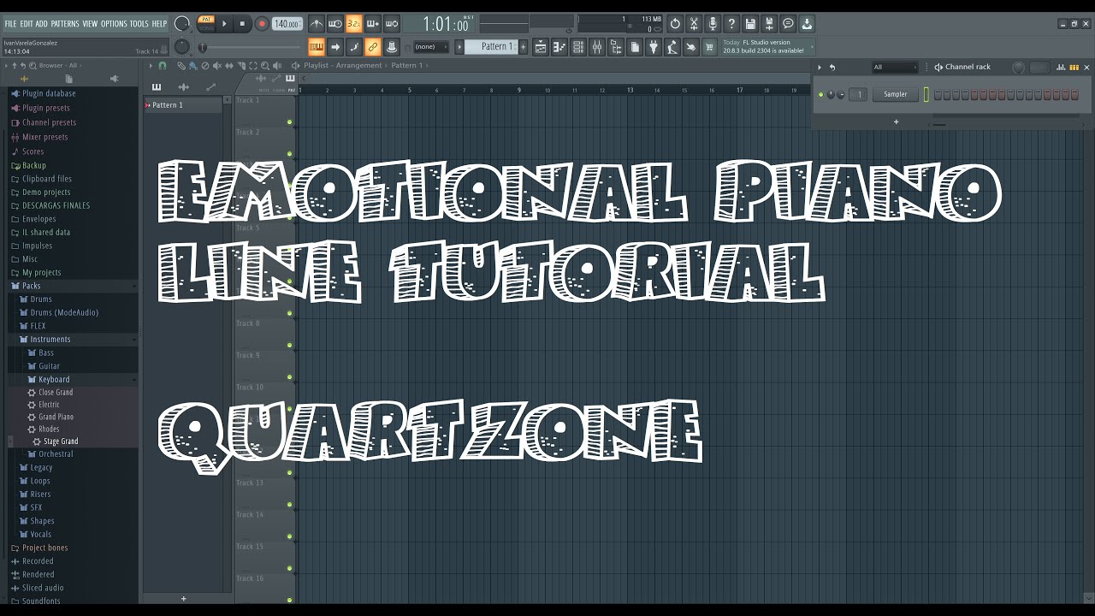The width and height of the screenshot is (1095, 616).
Task: Add a new pattern with the plus button
Action: click(x=523, y=47)
